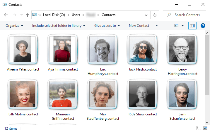Screen dimensions: 210x132
Task: Click the Akeem Yates.contact file name
Action: click(x=23, y=69)
